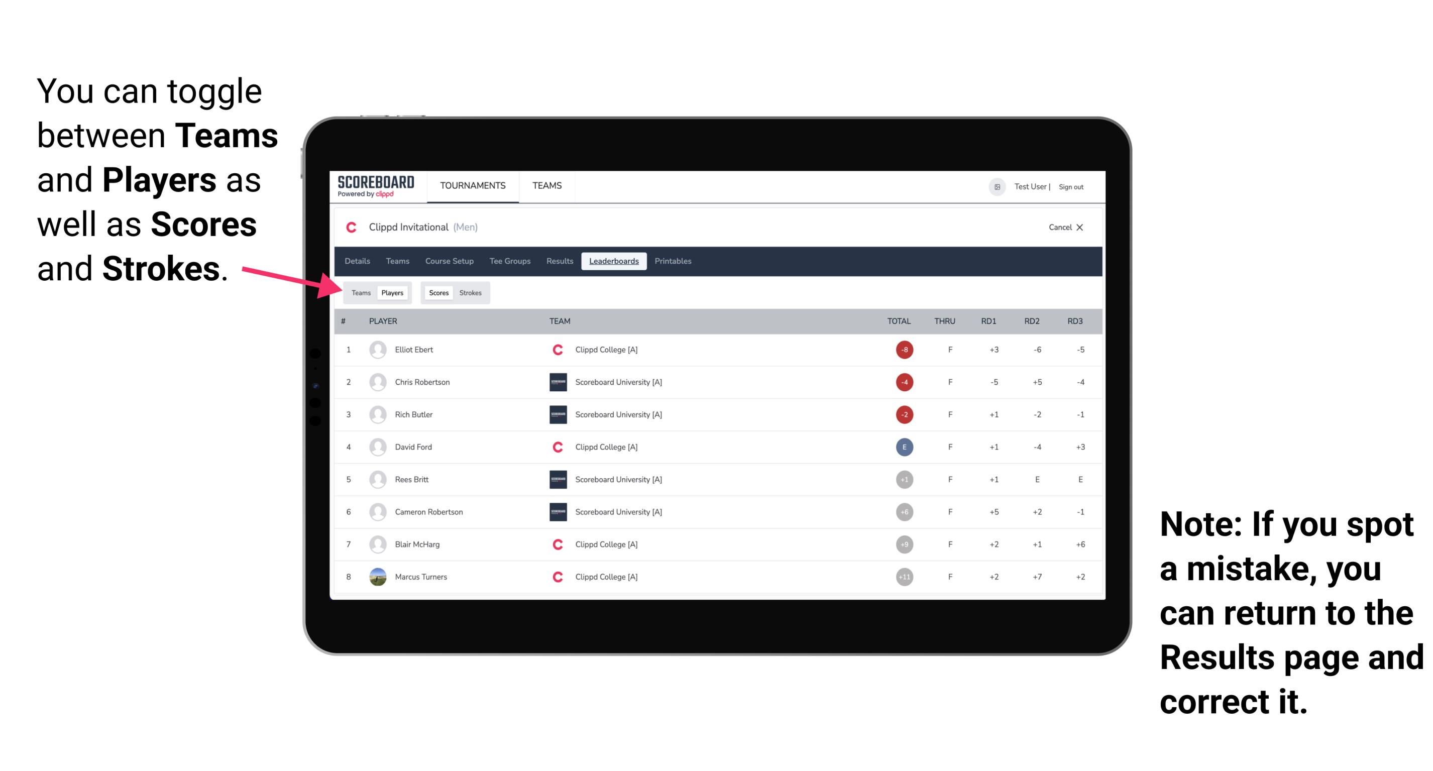1433x771 pixels.
Task: Open the Leaderboards tab
Action: click(x=615, y=261)
